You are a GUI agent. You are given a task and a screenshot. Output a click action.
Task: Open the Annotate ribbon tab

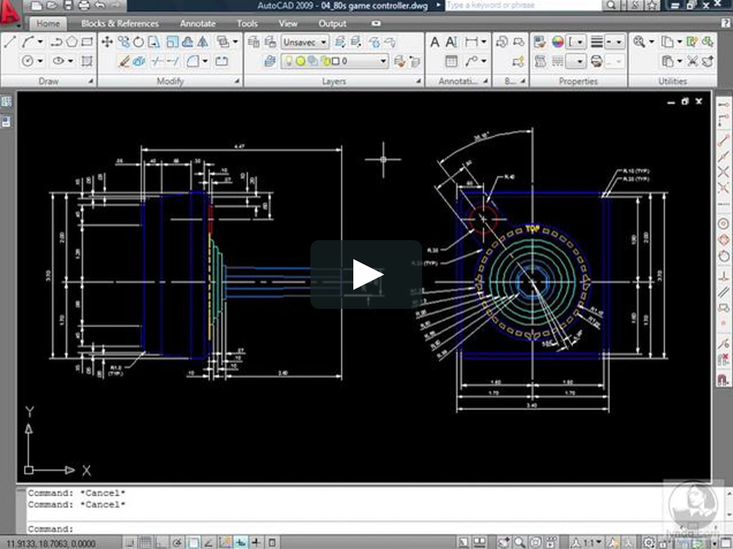(x=198, y=23)
